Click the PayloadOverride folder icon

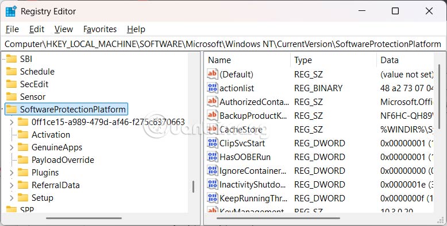pos(23,160)
